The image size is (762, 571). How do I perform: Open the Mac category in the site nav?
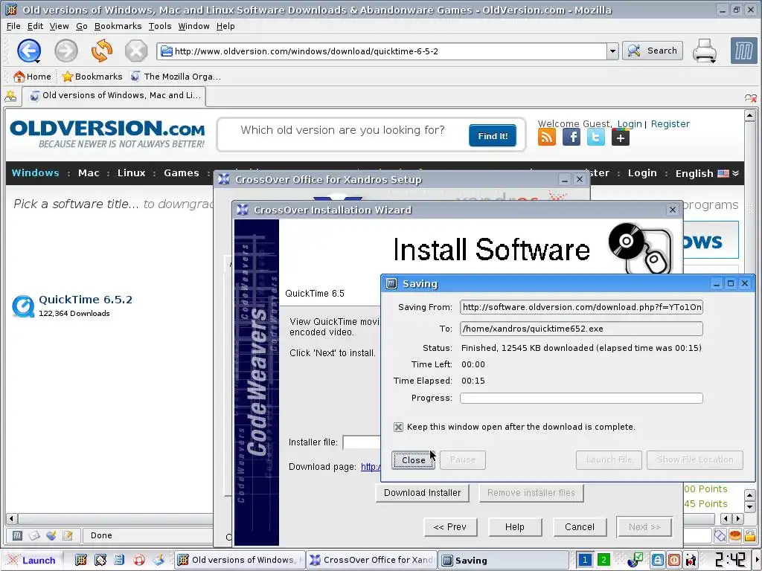[x=89, y=172]
